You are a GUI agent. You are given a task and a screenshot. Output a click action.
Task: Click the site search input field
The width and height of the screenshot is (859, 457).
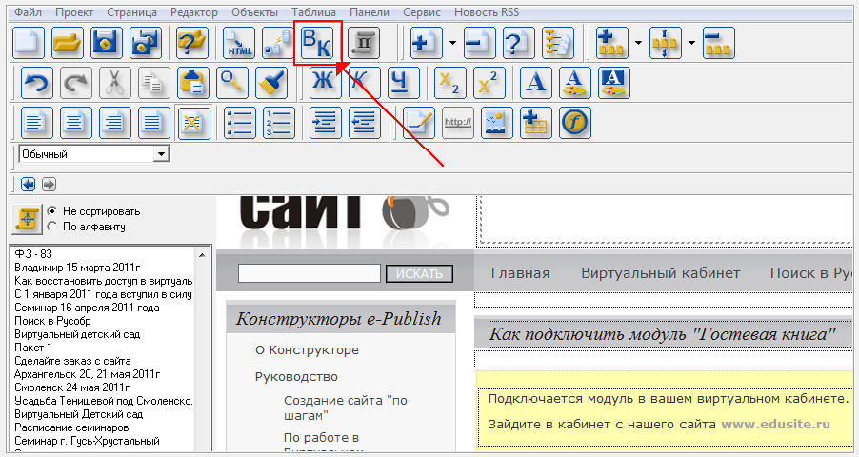click(309, 273)
